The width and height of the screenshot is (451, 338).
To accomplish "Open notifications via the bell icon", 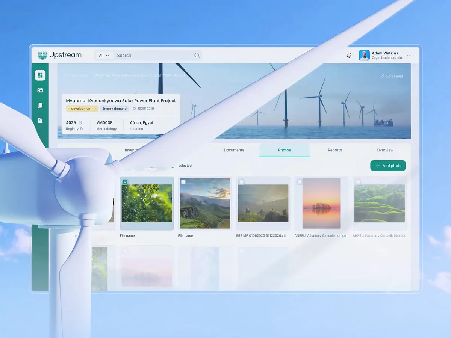I will tap(349, 55).
